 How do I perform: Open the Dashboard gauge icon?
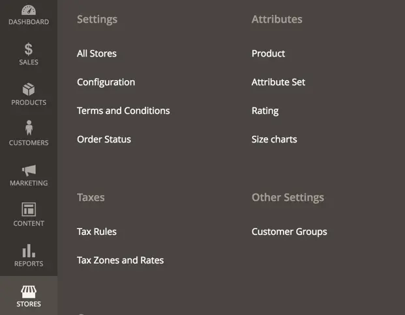[29, 10]
